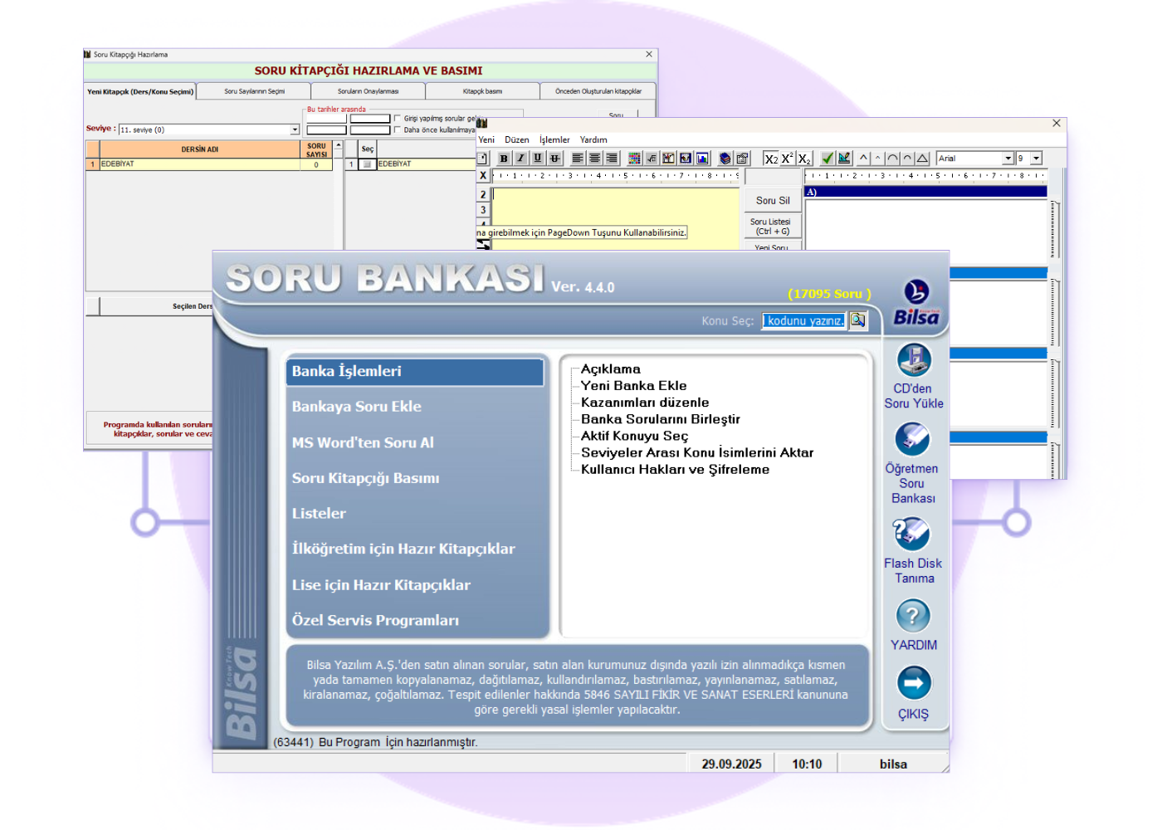This screenshot has width=1162, height=830.
Task: Enable 'Girişi yapılmış sorular' checkbox
Action: (x=398, y=119)
